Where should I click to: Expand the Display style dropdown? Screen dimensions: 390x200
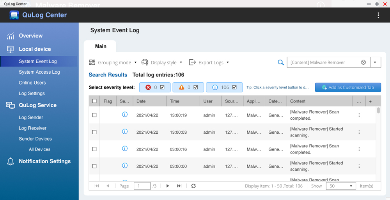click(x=181, y=62)
